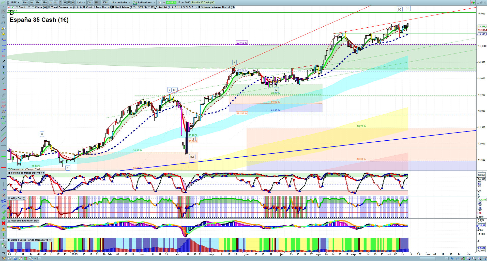Click the undo arrow in bottom bar
This screenshot has height=261, width=487.
pyautogui.click(x=452, y=258)
